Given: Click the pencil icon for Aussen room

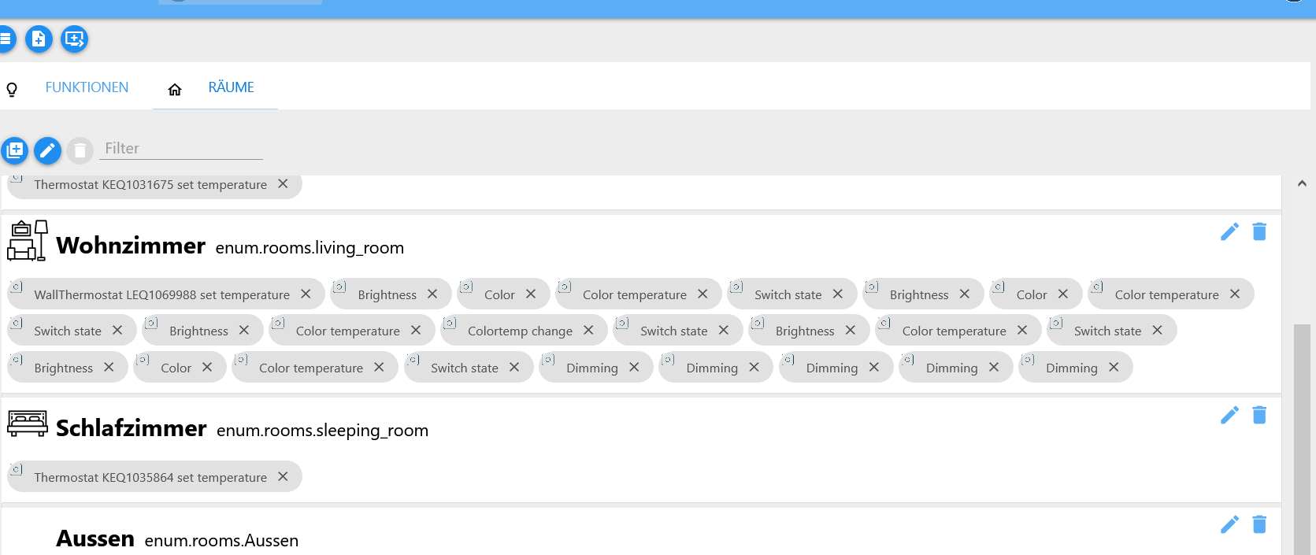Looking at the screenshot, I should (1229, 524).
